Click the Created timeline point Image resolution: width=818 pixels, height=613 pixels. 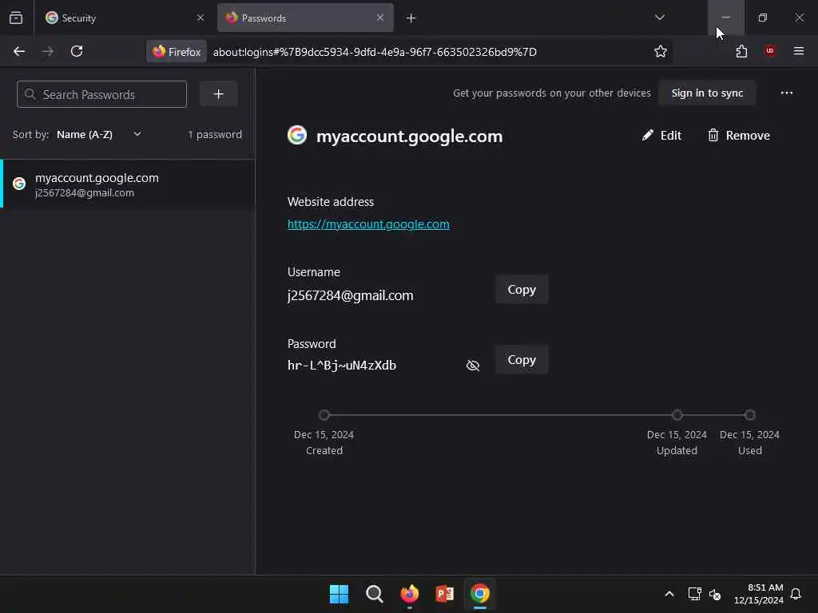pyautogui.click(x=324, y=415)
